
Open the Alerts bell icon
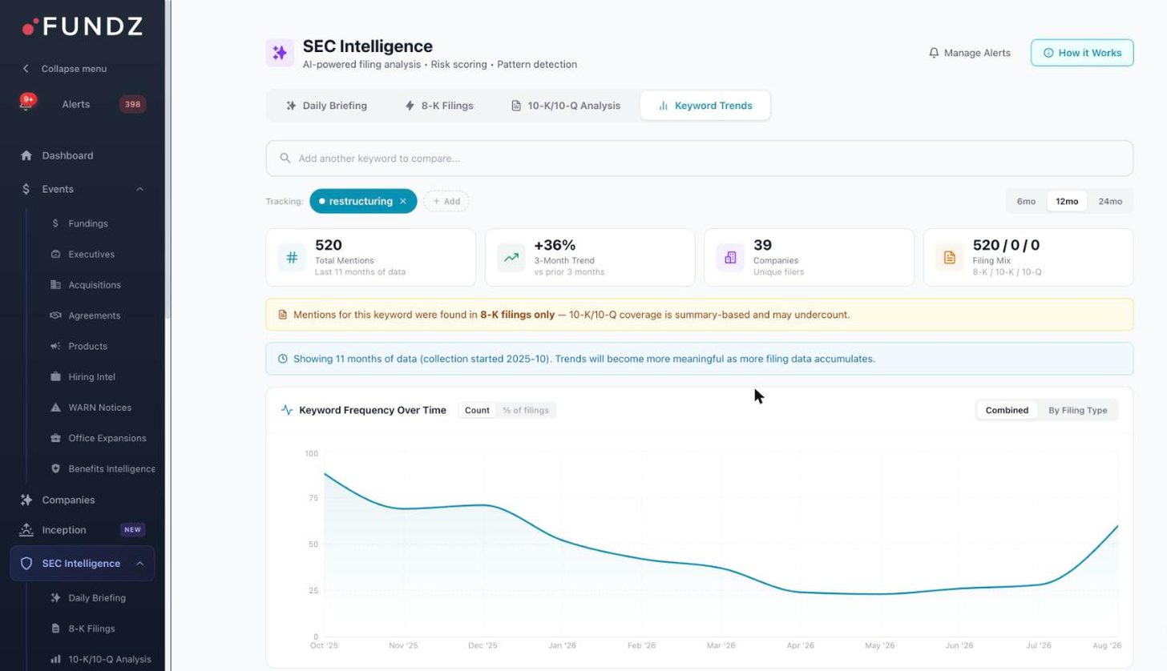[x=26, y=103]
